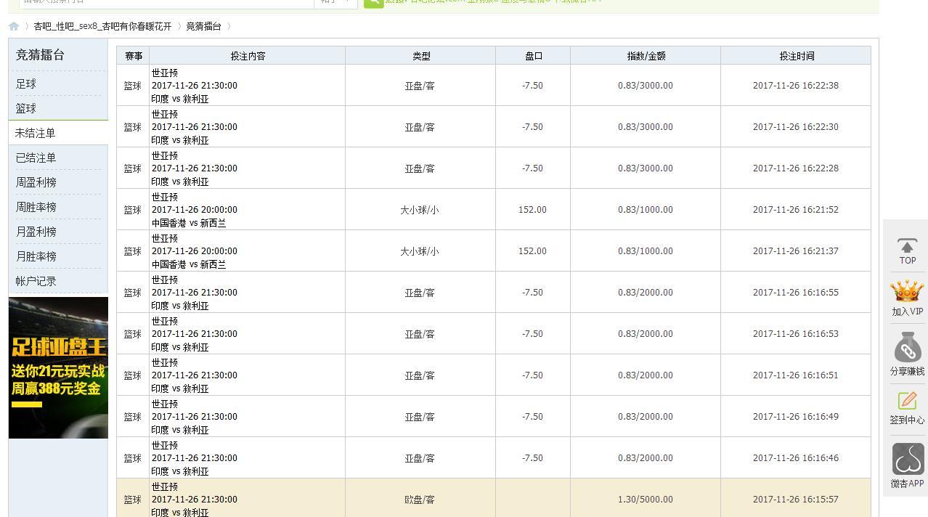Click the 足球亚盘王 promo banner

[58, 367]
